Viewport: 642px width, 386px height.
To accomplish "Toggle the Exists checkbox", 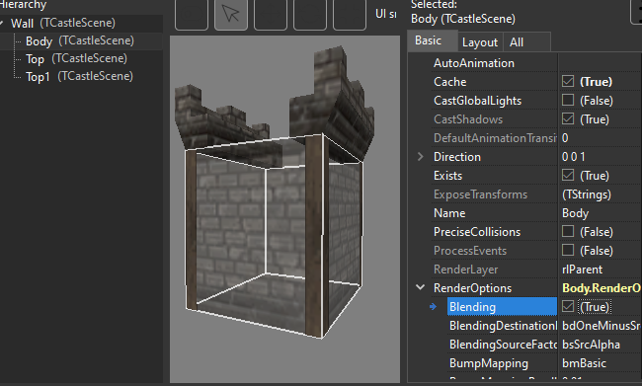I will pyautogui.click(x=568, y=175).
